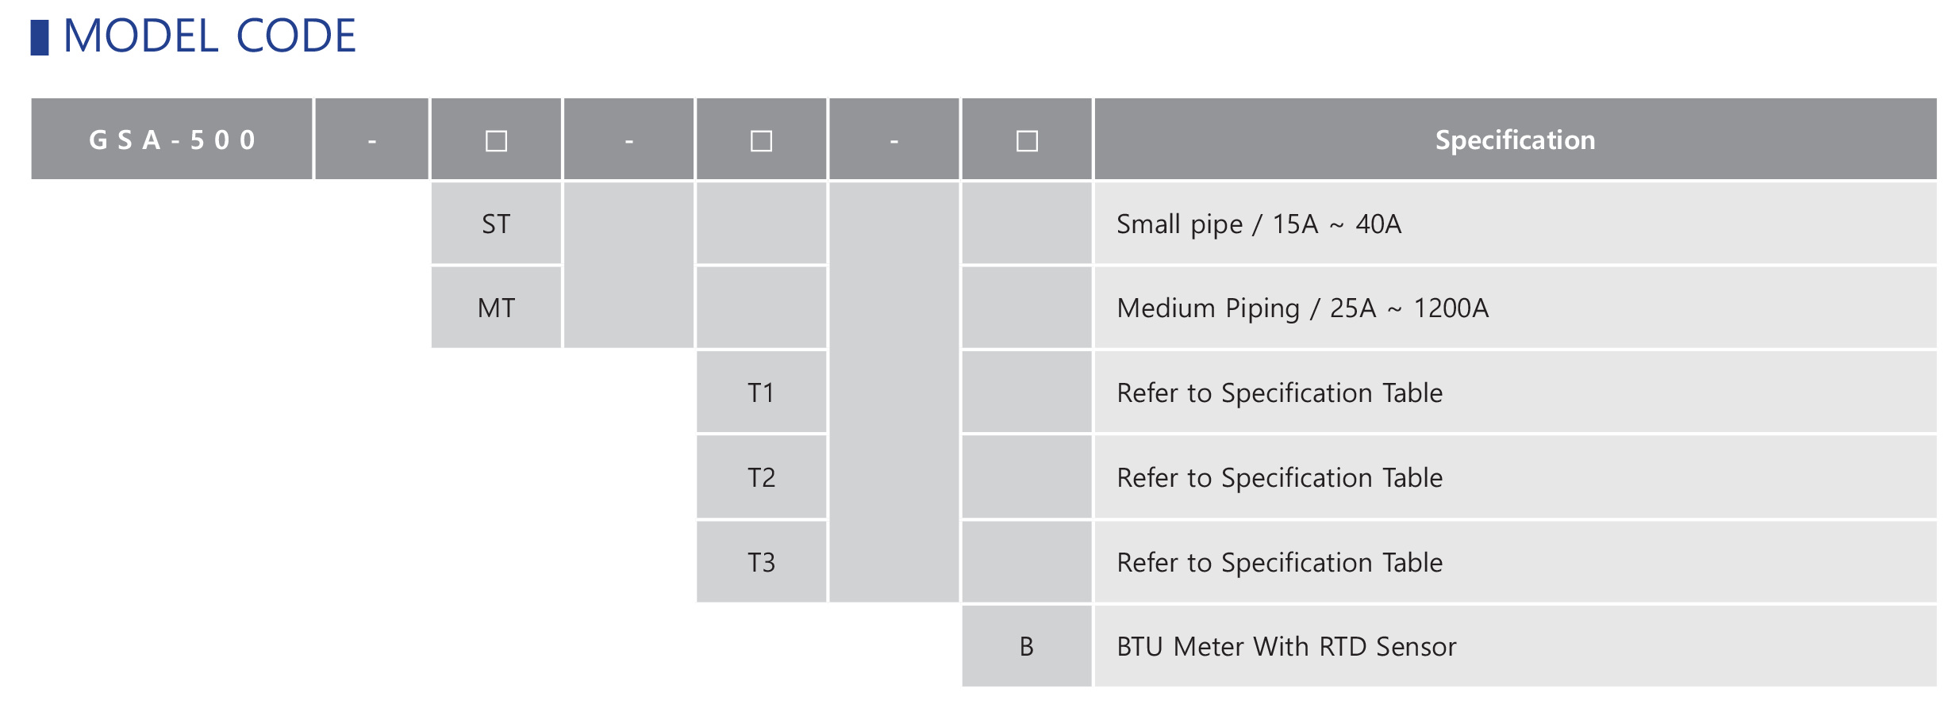Click the MODEL CODE heading text
This screenshot has height=708, width=1960.
pos(209,36)
